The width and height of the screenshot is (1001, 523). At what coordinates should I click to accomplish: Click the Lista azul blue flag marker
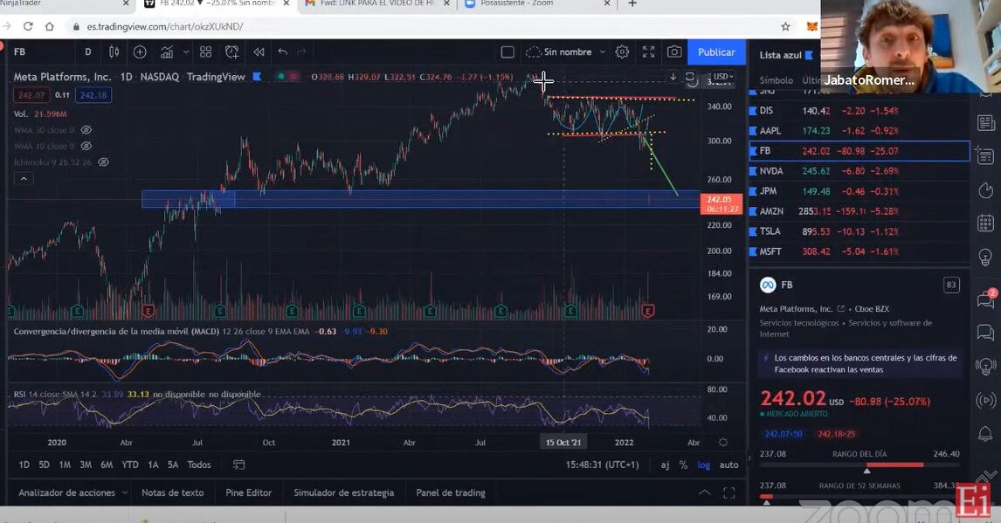pyautogui.click(x=809, y=55)
